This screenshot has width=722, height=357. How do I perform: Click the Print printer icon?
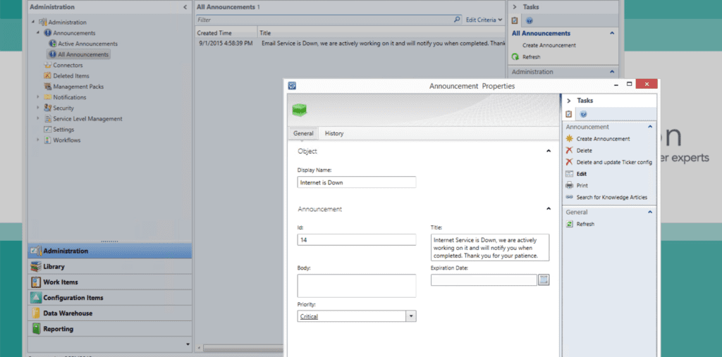(x=570, y=185)
